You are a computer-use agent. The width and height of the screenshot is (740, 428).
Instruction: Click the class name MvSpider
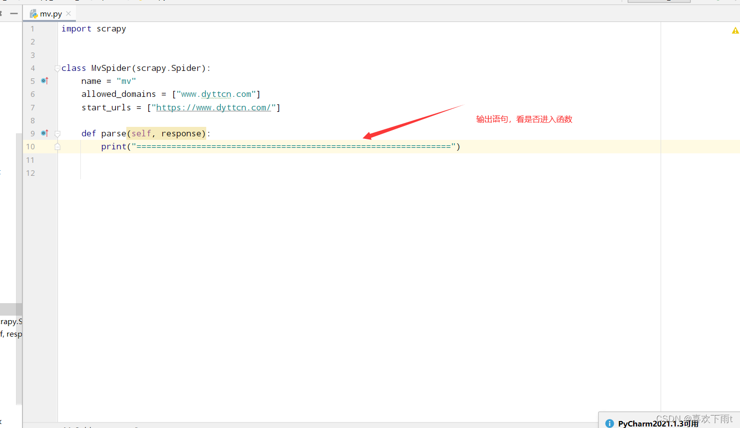[111, 68]
